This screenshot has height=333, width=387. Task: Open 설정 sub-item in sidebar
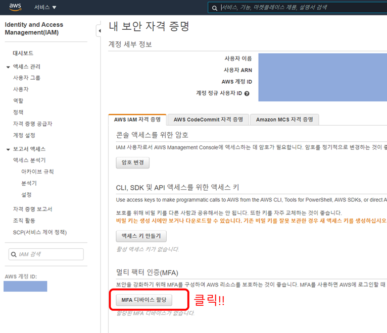(26, 195)
